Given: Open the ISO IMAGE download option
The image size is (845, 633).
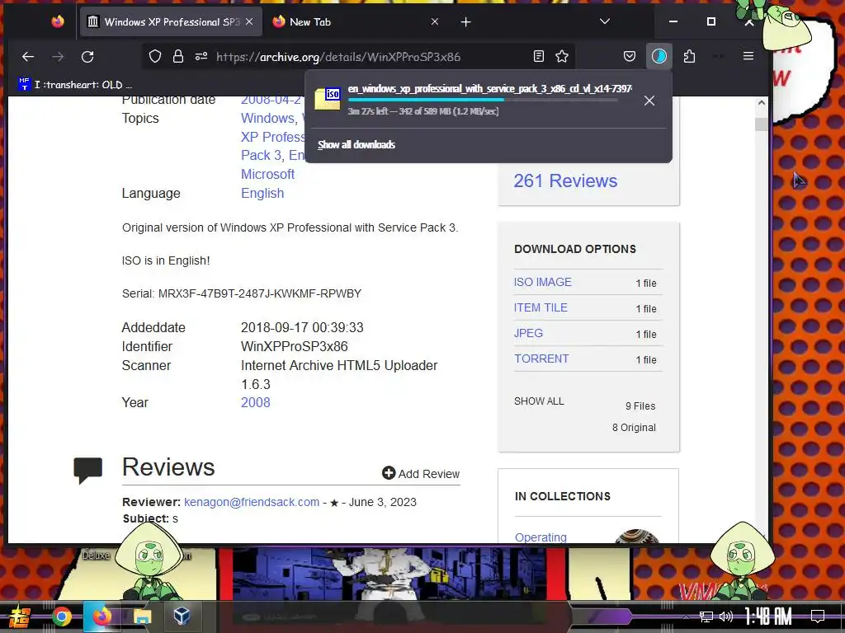Looking at the screenshot, I should click(543, 282).
